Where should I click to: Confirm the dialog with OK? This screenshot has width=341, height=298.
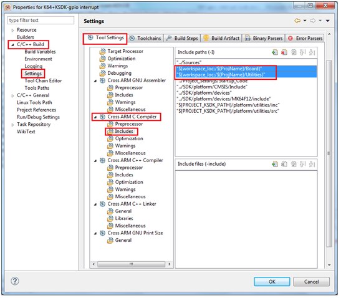click(272, 282)
